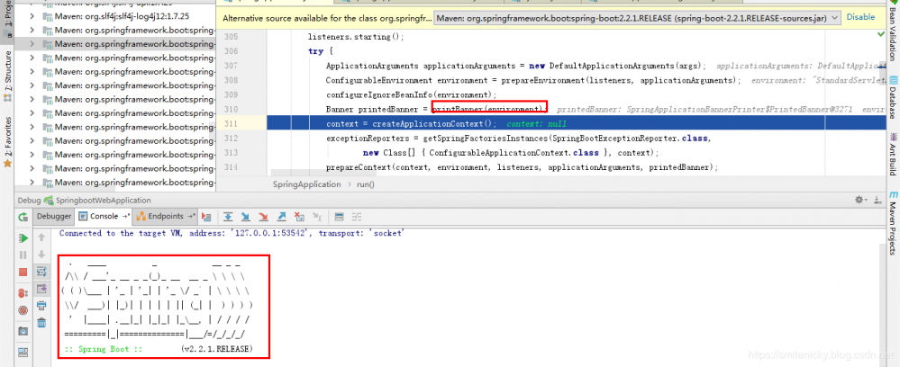Click Restore Layout icon in debug sidebar

(23, 352)
